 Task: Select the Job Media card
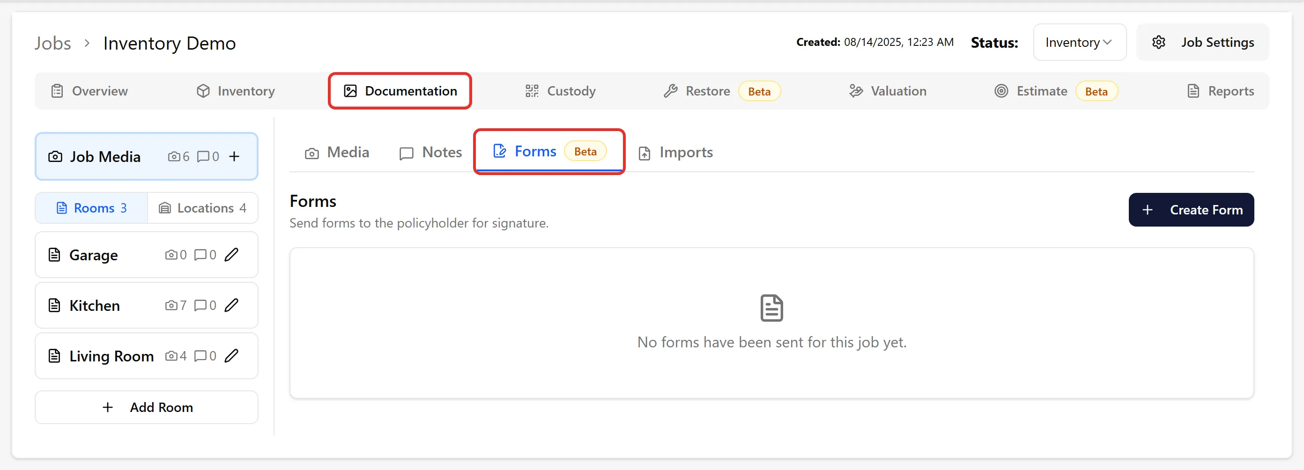coord(146,156)
